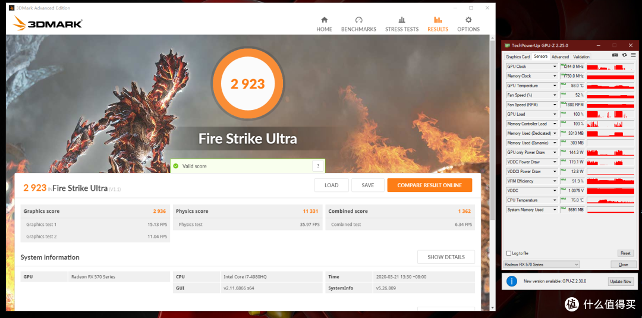Click the GPU-Z refresh icon
Screen dimensions: 642x318
pyautogui.click(x=624, y=55)
